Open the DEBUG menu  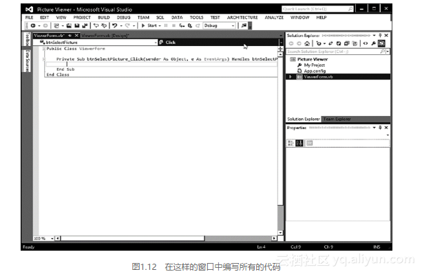click(123, 17)
